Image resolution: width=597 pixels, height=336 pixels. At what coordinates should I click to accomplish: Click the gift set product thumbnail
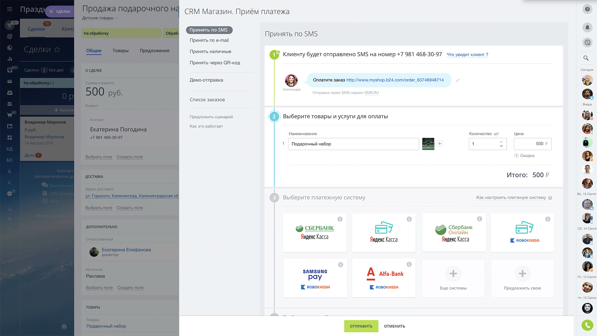point(428,144)
